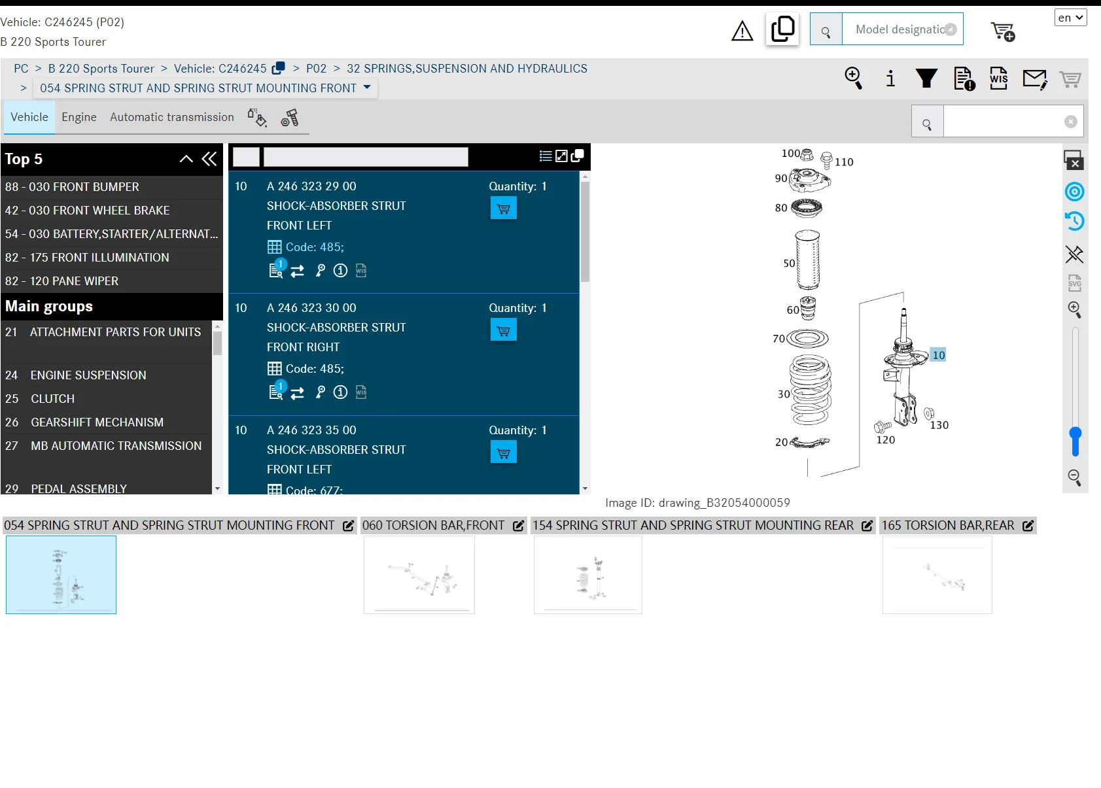Add A 246 323 30 00 to cart
The height and width of the screenshot is (788, 1101).
504,330
